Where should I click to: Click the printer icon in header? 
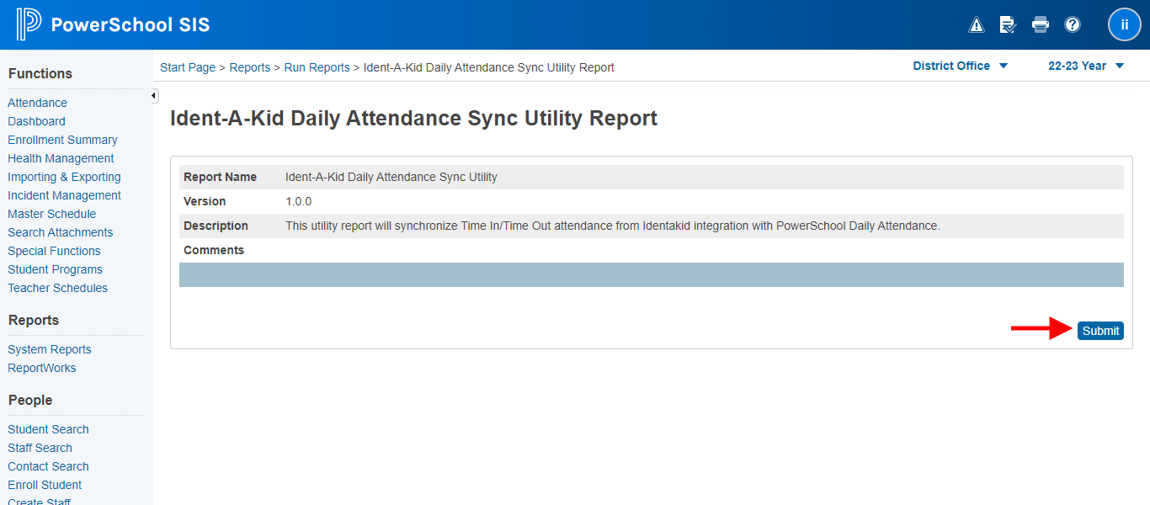1041,24
